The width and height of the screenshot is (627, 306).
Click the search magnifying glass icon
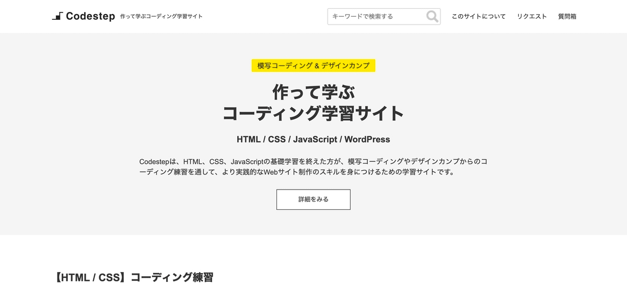point(432,16)
